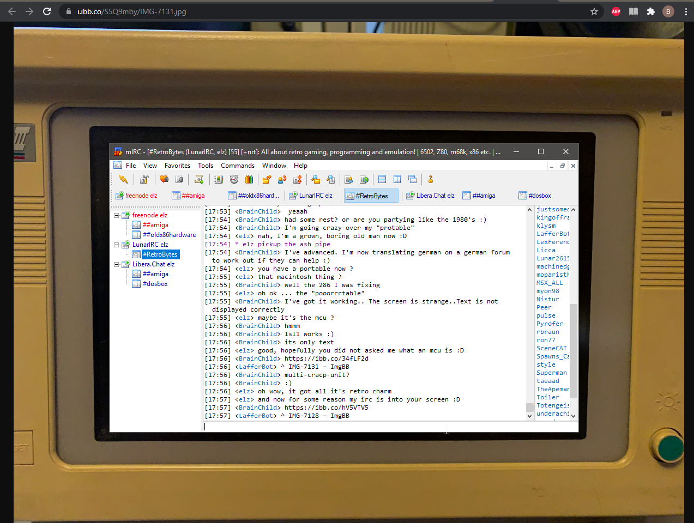Click the MDI menu bar window icon
The image size is (694, 523).
point(118,166)
